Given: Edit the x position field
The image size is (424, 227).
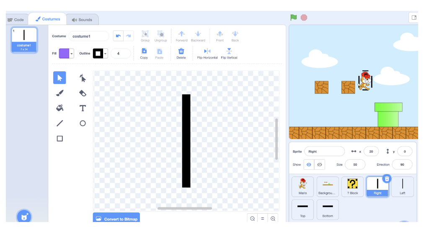Looking at the screenshot, I should click(371, 151).
